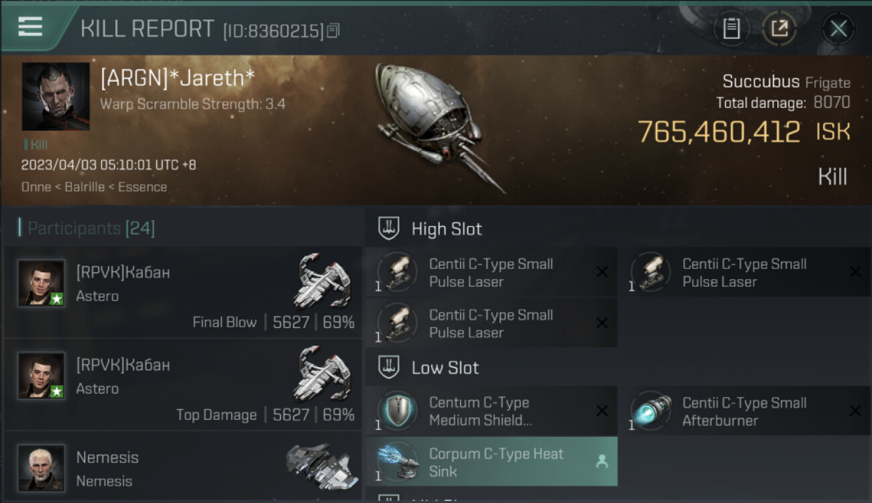872x503 pixels.
Task: Open the hamburger menu icon
Action: click(30, 26)
